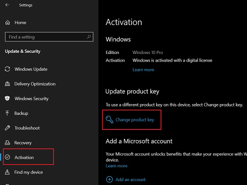Click the search magnifier icon
The width and height of the screenshot is (247, 185).
(x=89, y=37)
